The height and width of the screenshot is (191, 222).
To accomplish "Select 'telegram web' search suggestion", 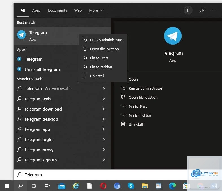I will click(38, 99).
